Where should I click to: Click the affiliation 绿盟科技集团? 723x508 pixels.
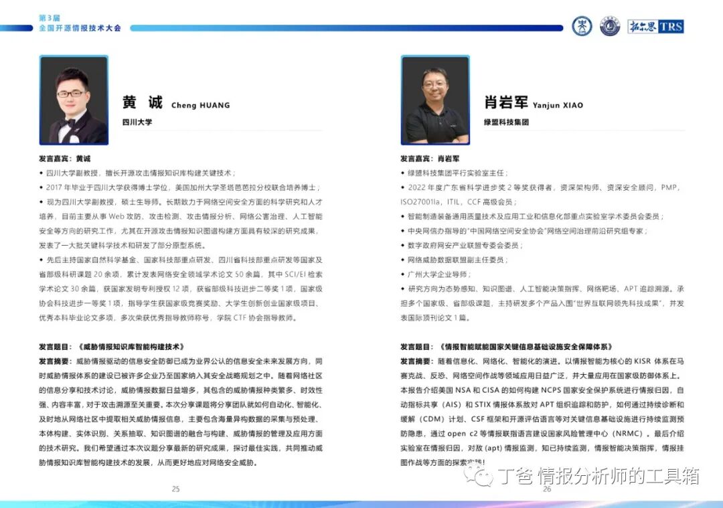(x=506, y=122)
